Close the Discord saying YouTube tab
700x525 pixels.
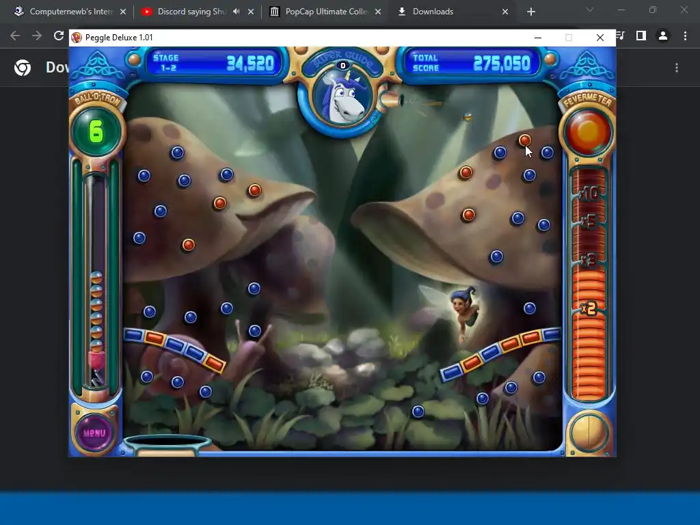(x=250, y=12)
